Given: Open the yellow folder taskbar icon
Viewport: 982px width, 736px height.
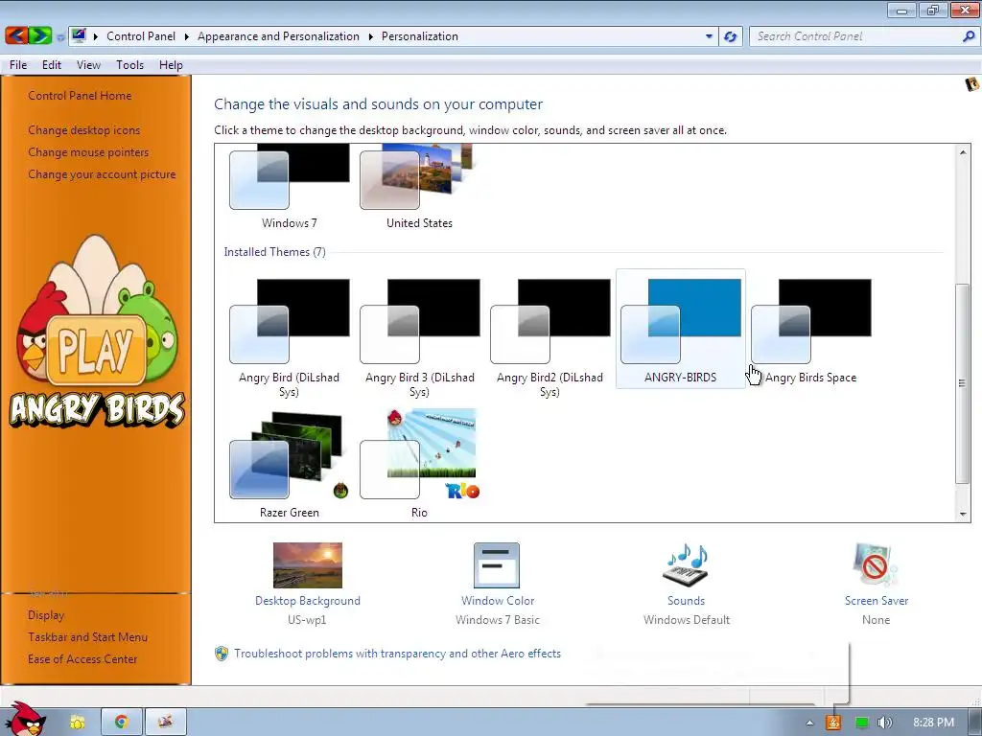Looking at the screenshot, I should click(x=78, y=723).
